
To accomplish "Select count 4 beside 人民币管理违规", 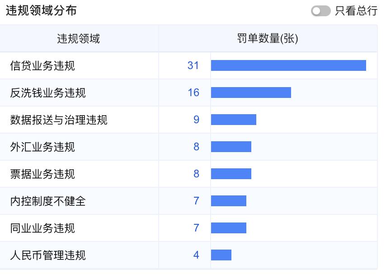I will 196,255.
